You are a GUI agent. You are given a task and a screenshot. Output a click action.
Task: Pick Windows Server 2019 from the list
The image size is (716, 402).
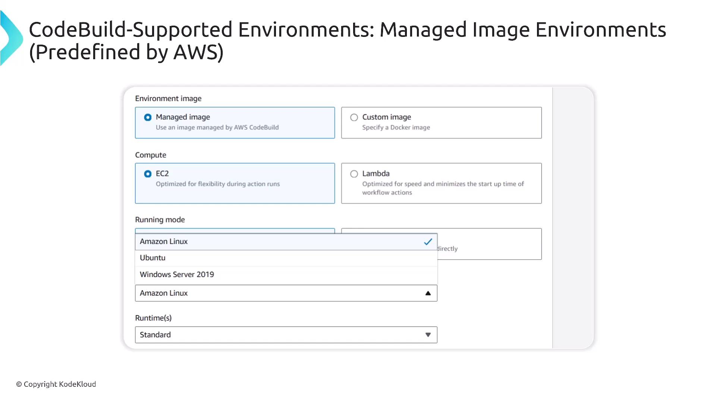286,275
